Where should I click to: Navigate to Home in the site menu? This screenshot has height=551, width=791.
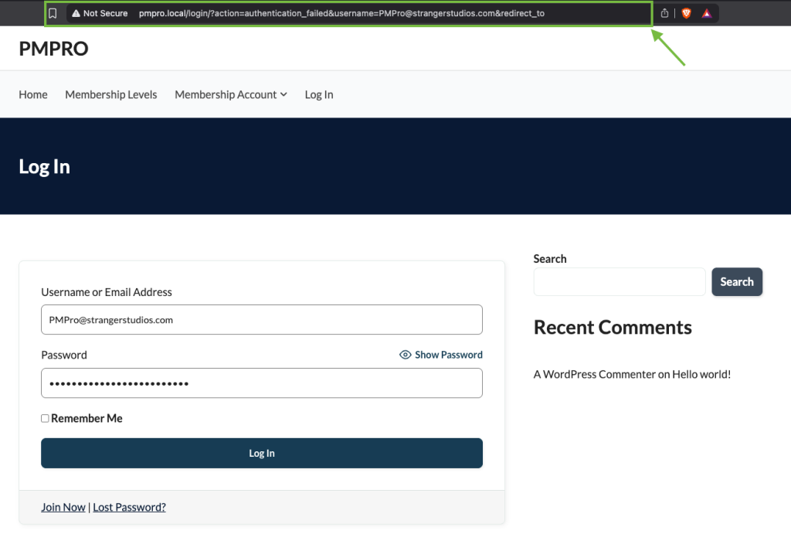coord(32,94)
